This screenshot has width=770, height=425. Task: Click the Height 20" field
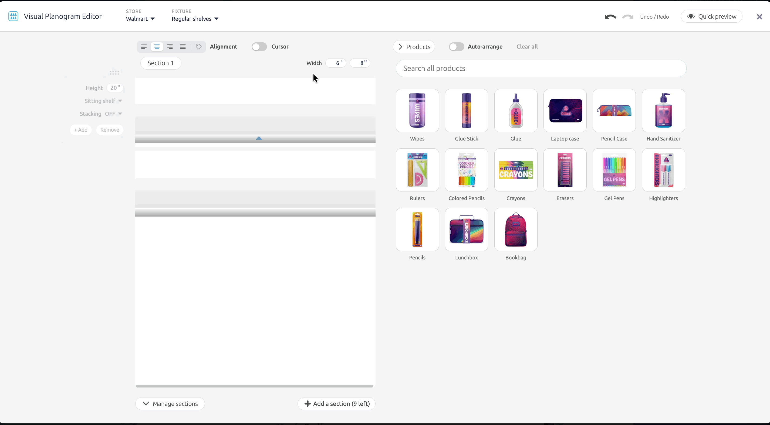(115, 88)
